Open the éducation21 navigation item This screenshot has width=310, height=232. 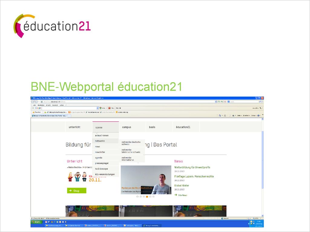click(186, 127)
